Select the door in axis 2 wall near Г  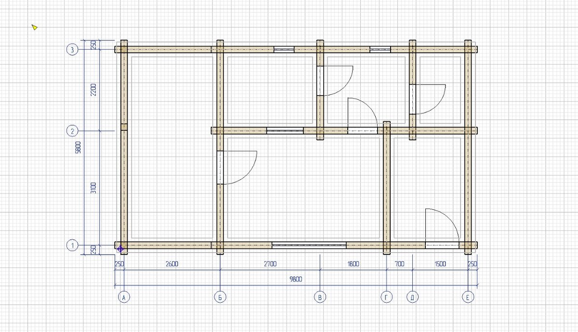coord(362,115)
